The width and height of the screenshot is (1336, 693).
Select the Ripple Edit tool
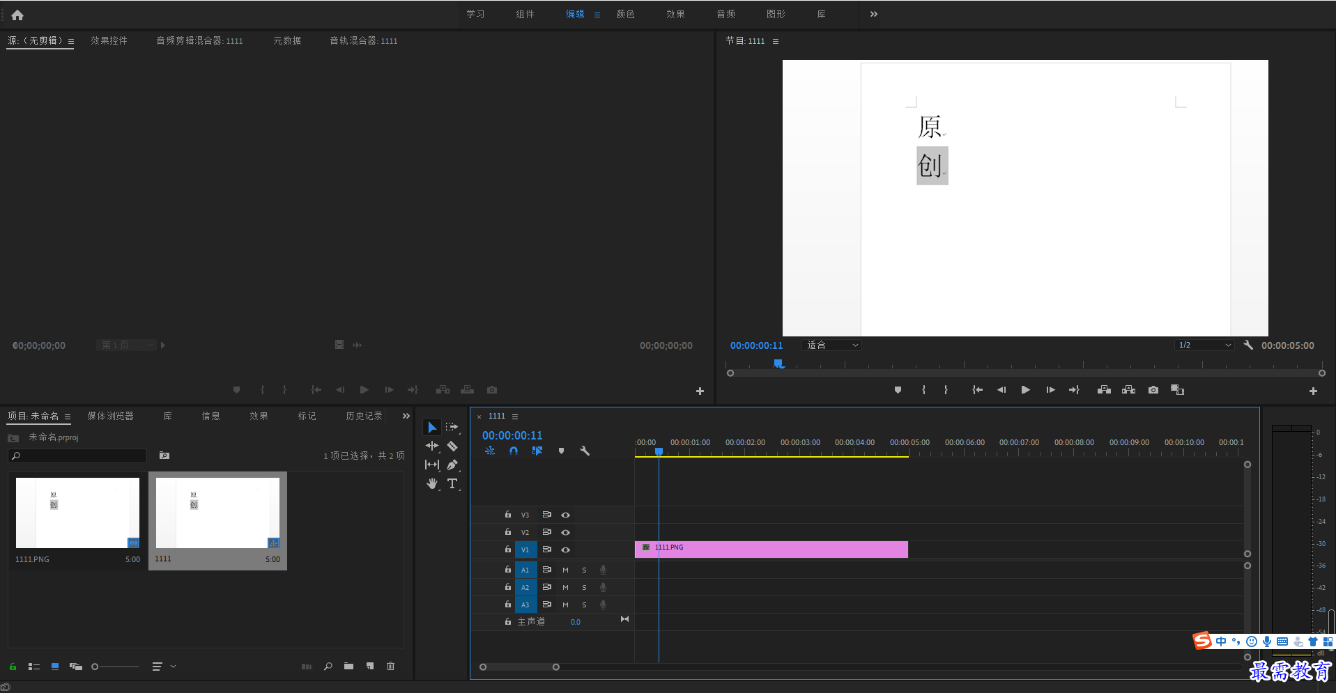point(432,446)
